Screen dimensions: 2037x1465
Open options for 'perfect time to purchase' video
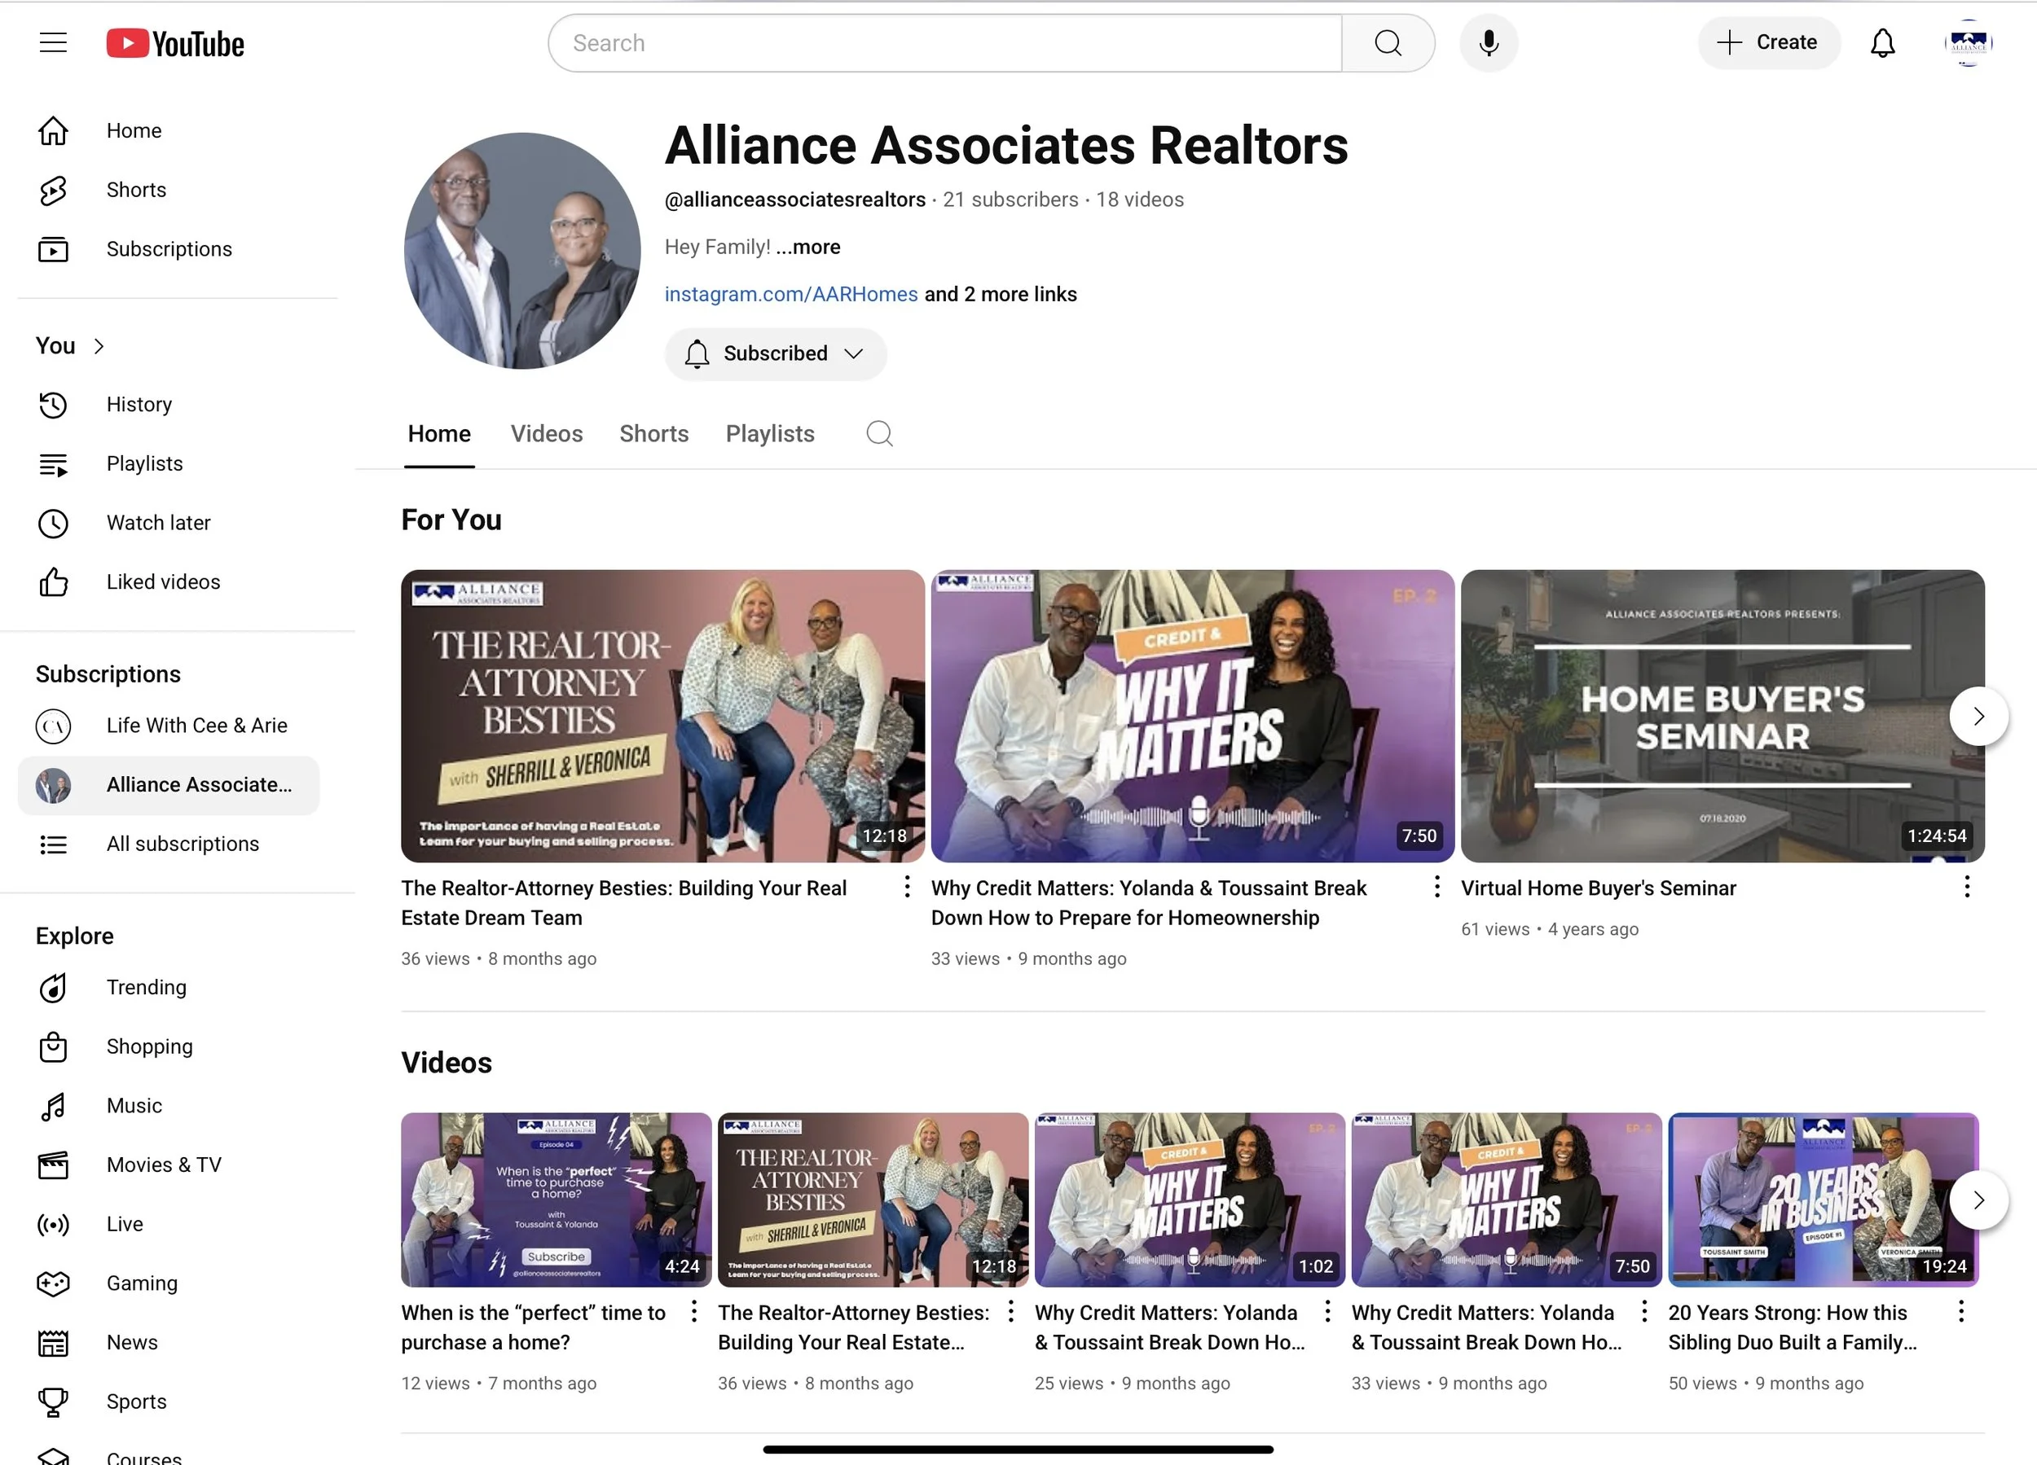pos(693,1312)
